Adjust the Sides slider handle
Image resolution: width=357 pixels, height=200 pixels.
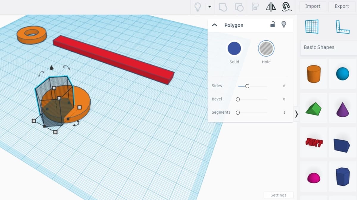pos(247,86)
